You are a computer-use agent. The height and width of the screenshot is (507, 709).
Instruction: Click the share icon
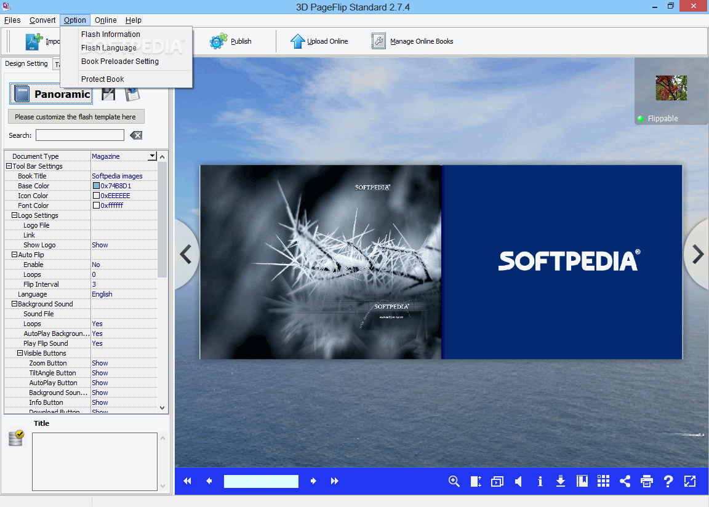pyautogui.click(x=625, y=481)
